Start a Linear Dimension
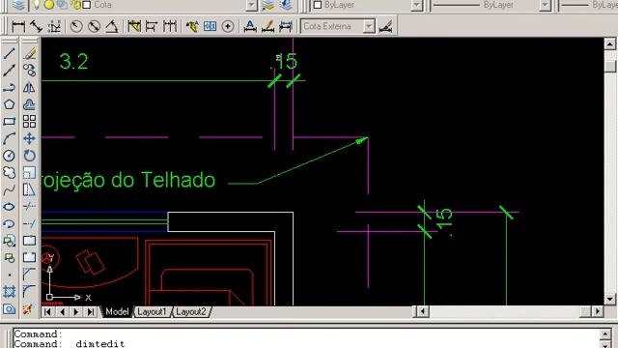 pos(18,26)
